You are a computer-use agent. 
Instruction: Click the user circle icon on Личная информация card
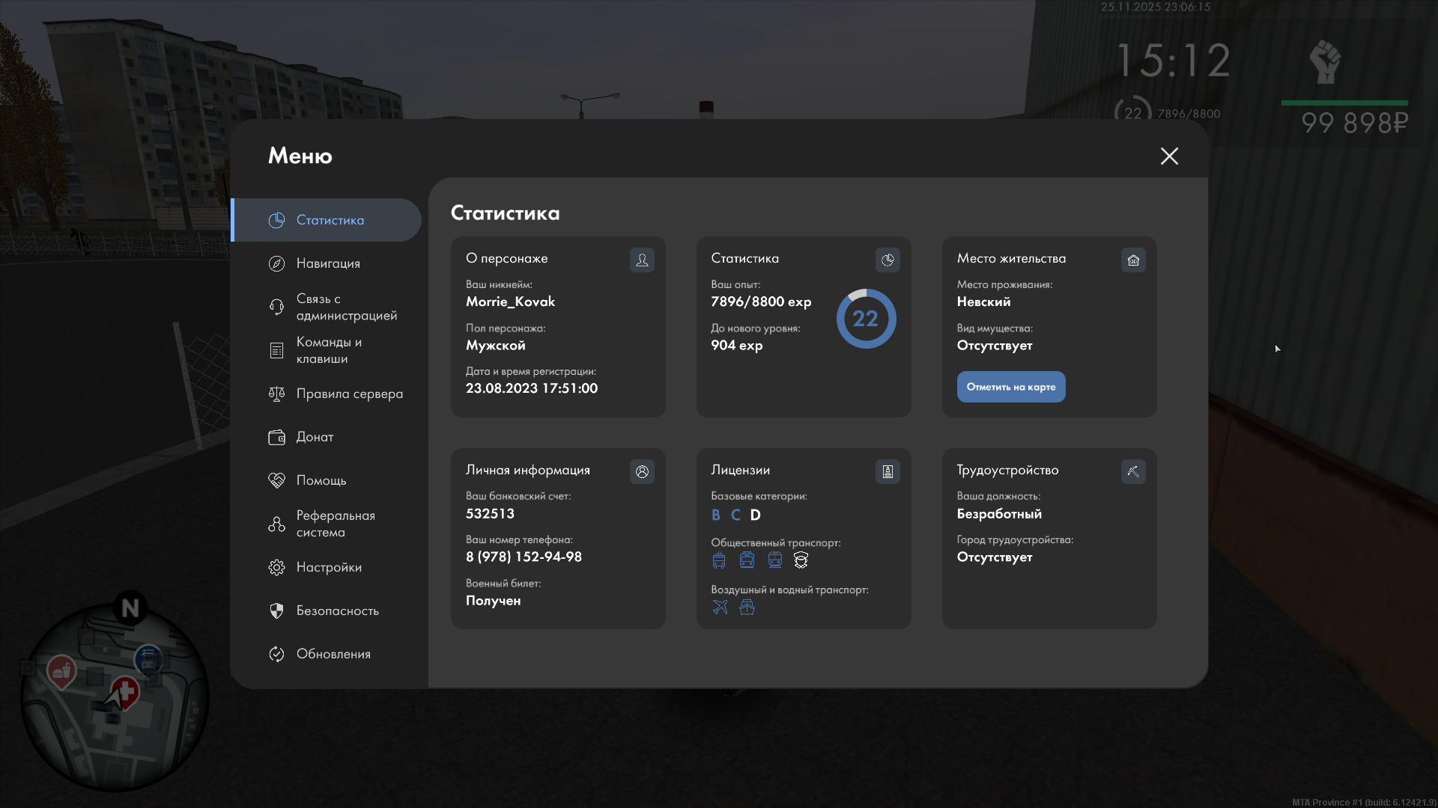click(x=642, y=471)
